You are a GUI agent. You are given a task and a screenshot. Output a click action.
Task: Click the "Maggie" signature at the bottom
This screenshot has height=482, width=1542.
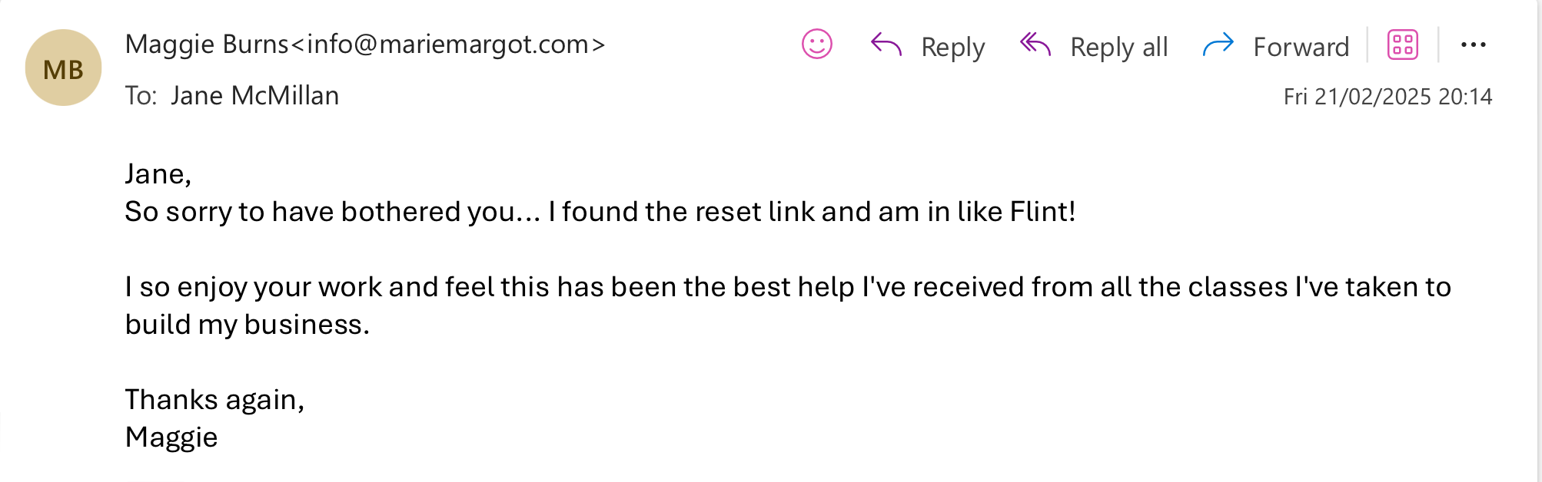[x=171, y=437]
